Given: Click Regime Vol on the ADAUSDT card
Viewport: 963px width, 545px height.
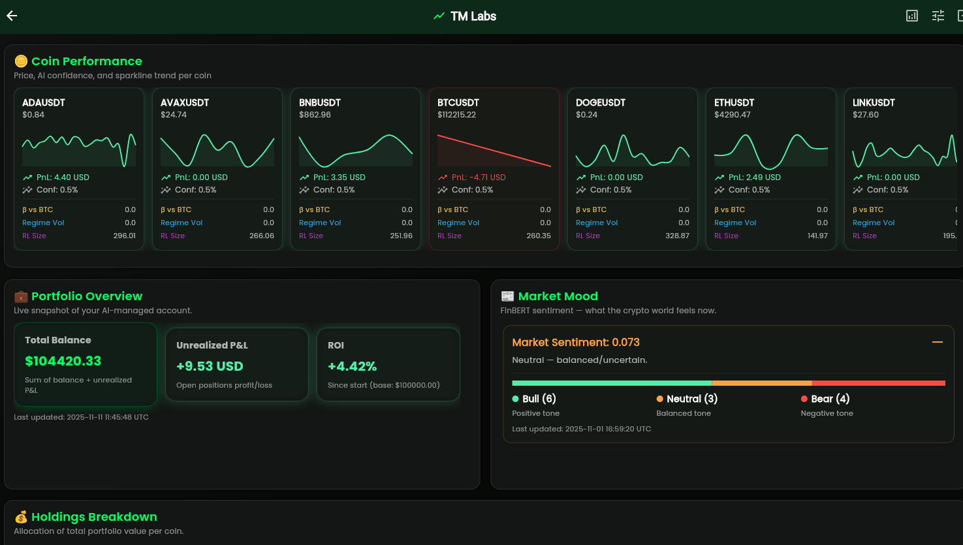Looking at the screenshot, I should 43,223.
